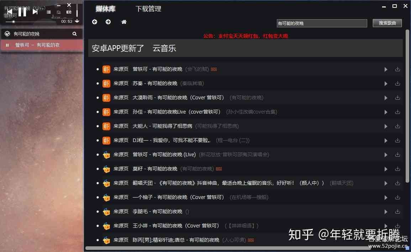Screen dimensions: 411x252
Task: Open the MV badge on 曾轶可 (会飞的贼)
Action: [214, 69]
